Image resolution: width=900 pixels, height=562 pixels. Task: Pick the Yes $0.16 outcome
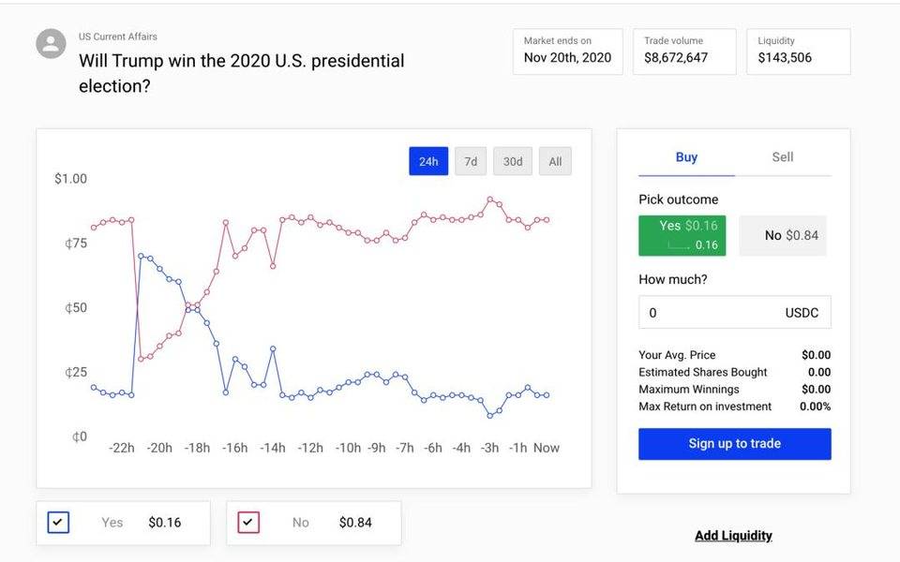682,235
